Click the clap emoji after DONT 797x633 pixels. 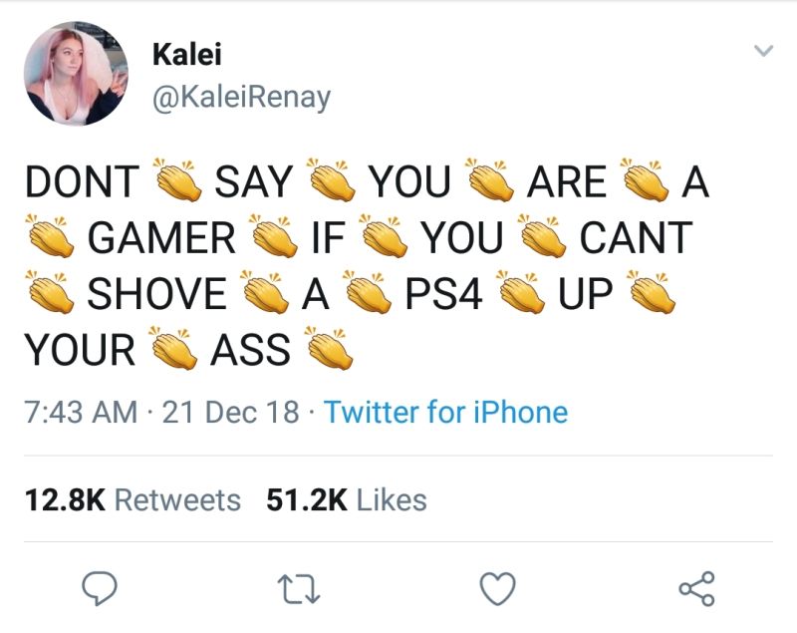pos(177,179)
